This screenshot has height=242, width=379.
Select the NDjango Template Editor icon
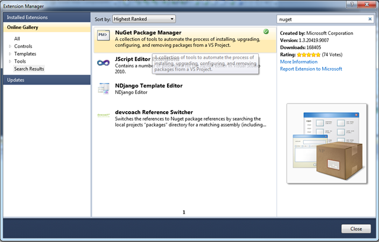pos(104,89)
